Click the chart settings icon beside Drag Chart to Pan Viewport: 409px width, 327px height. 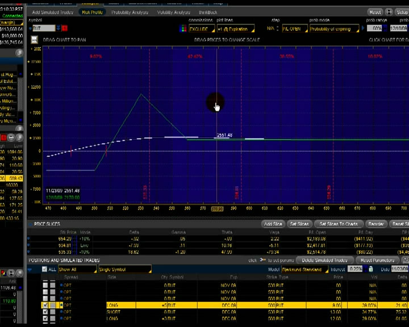point(35,40)
